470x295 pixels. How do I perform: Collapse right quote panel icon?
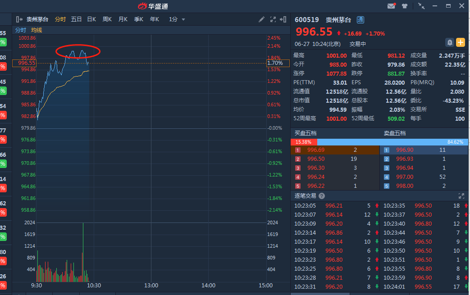(283, 19)
